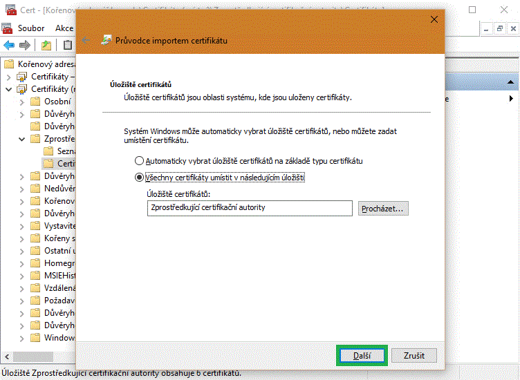Click the blue Back arrow in MMC toolbar

pyautogui.click(x=9, y=46)
